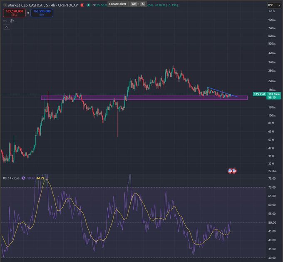This screenshot has height=262, width=283.
Task: Click the 220M price scale label
Action: click(x=272, y=81)
